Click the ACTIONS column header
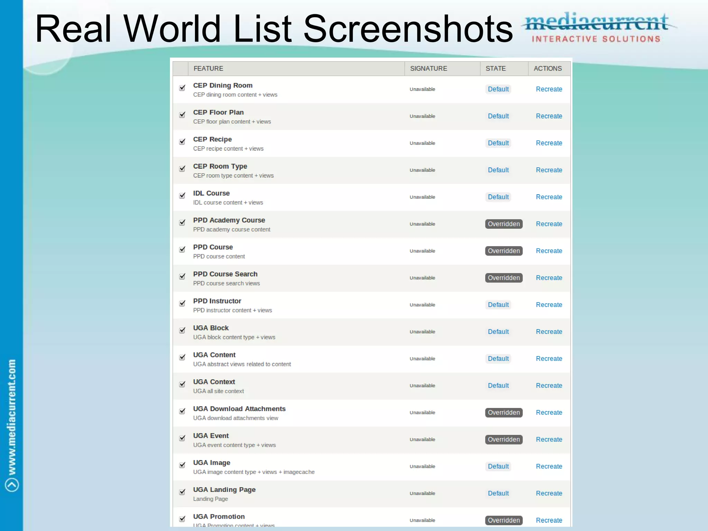Viewport: 708px width, 531px height. pos(549,68)
